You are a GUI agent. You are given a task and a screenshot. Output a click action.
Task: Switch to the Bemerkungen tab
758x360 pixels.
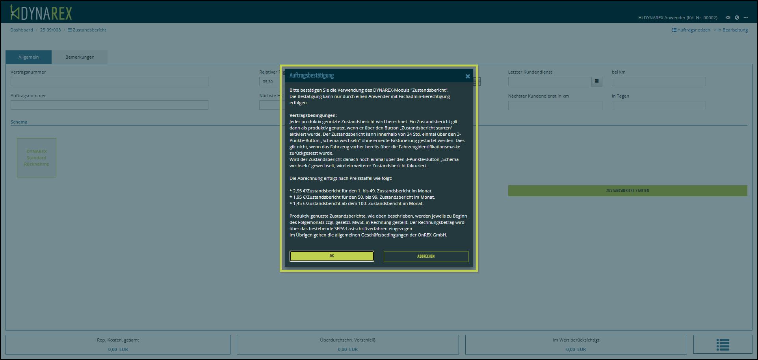coord(80,57)
